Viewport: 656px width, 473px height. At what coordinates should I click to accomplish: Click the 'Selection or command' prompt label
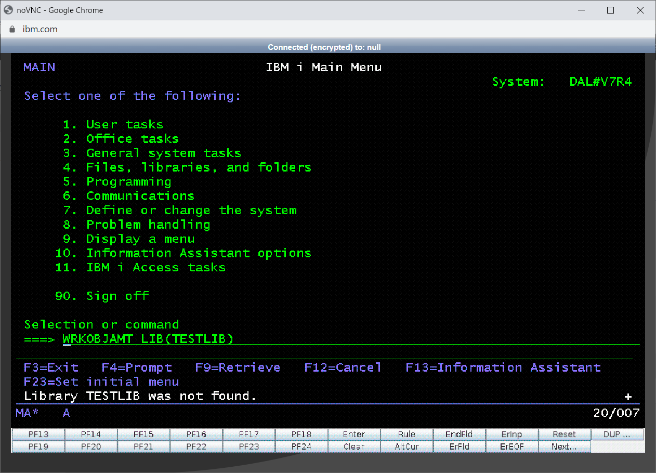tap(101, 325)
